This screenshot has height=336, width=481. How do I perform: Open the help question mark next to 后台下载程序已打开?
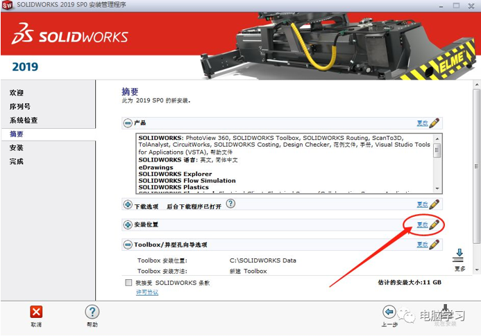click(x=230, y=204)
